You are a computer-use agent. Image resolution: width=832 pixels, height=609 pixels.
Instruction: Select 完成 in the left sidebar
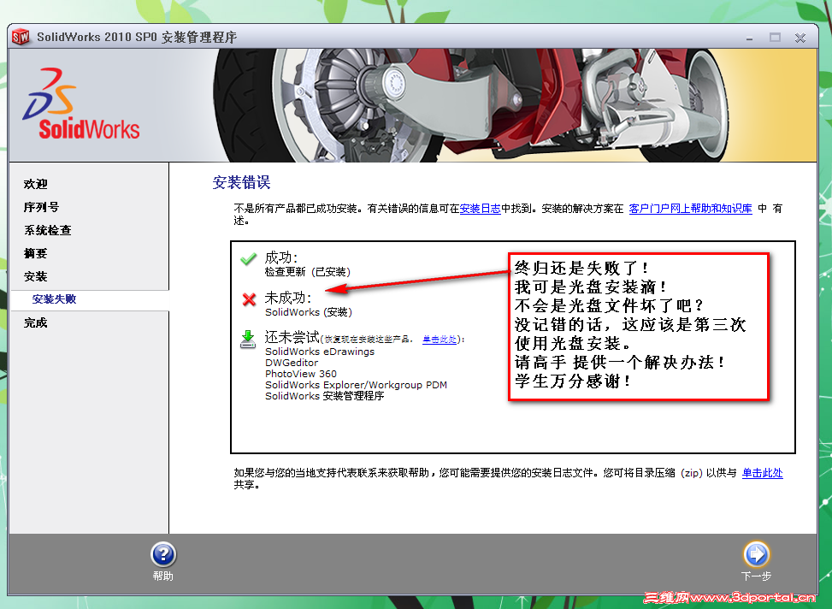coord(36,322)
